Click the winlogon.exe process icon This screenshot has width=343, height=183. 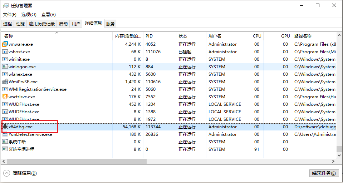coord(5,67)
